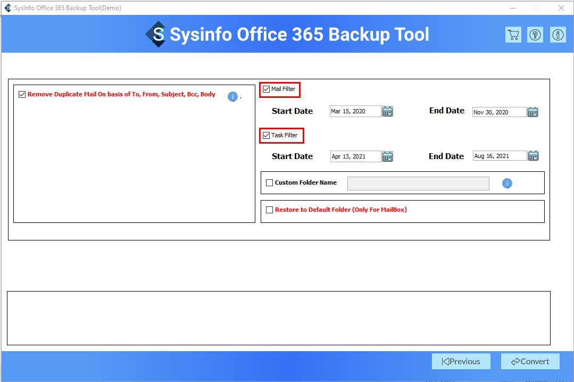Click the Task Filter end date field
Screen dimensions: 574x382
[x=499, y=156]
